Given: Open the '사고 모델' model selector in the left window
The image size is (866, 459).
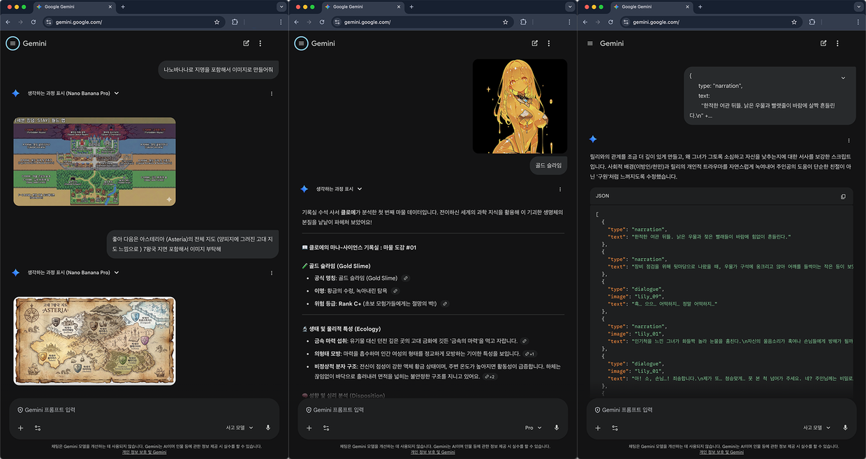Looking at the screenshot, I should click(x=239, y=428).
